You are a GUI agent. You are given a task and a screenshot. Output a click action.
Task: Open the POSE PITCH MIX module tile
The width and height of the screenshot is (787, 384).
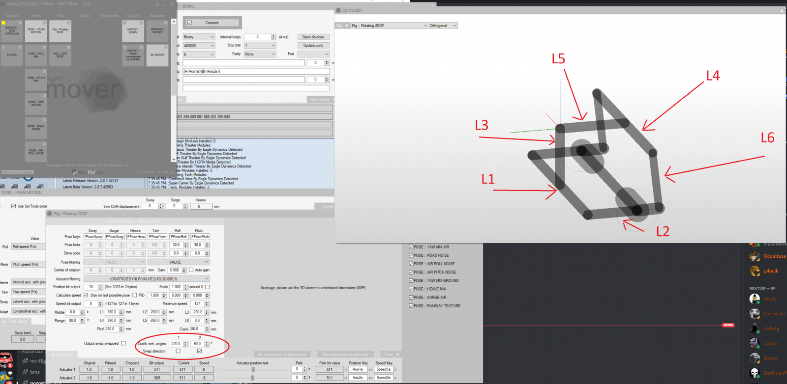coord(36,79)
